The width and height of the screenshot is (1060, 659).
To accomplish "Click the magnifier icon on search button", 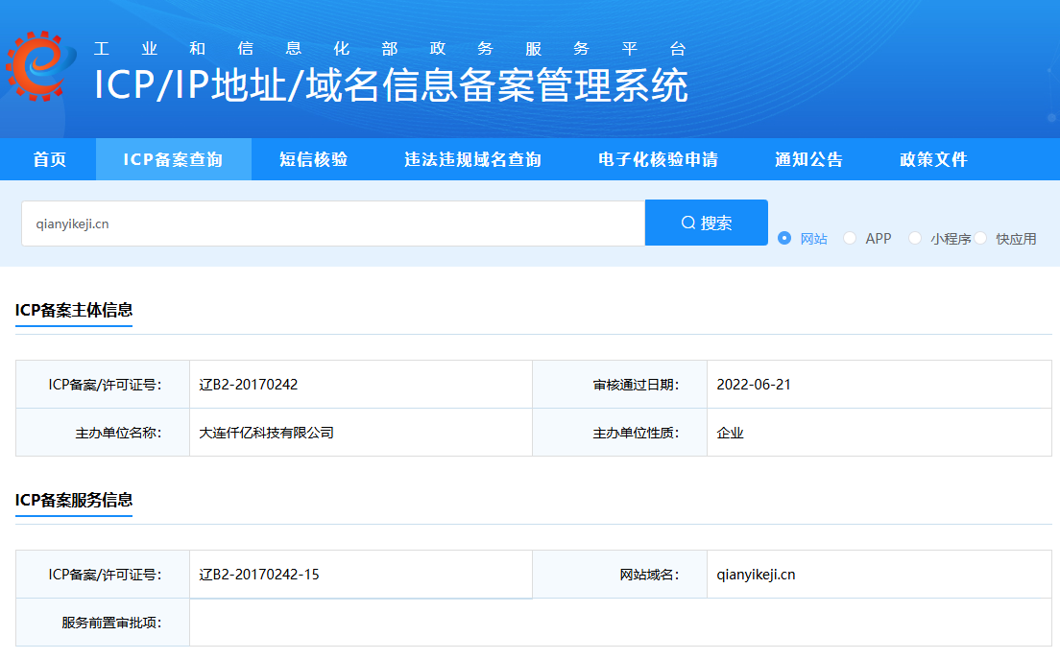I will tap(688, 223).
